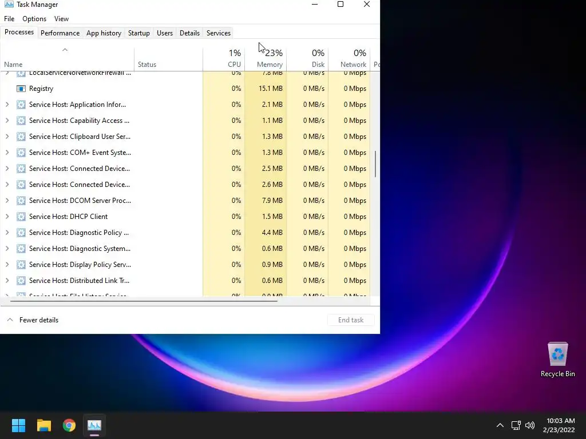Click the gear icon of Service Host: COM+ Event Syste...
586x439 pixels.
coord(21,153)
